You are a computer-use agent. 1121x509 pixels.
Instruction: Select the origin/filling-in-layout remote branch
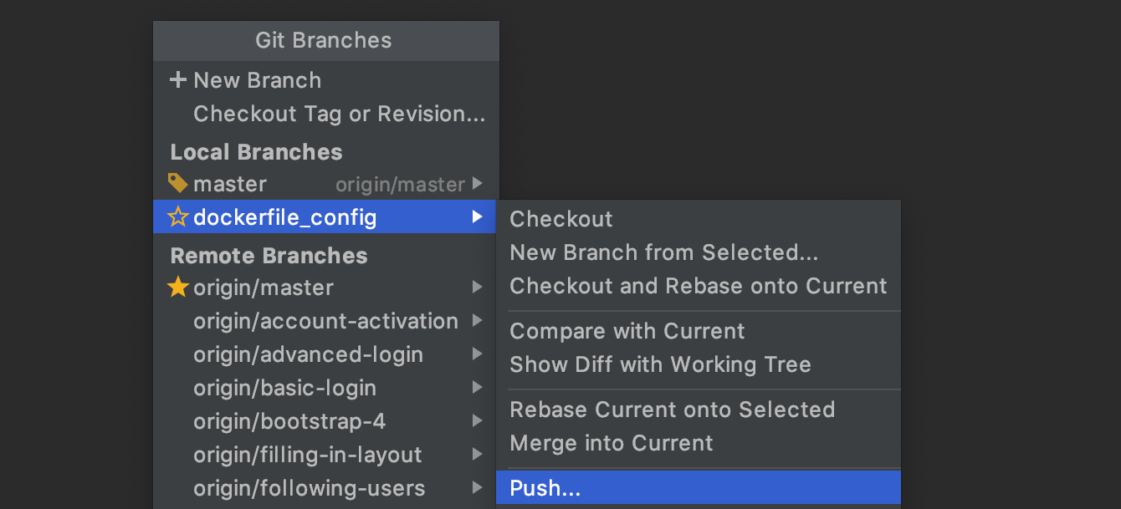(x=307, y=455)
